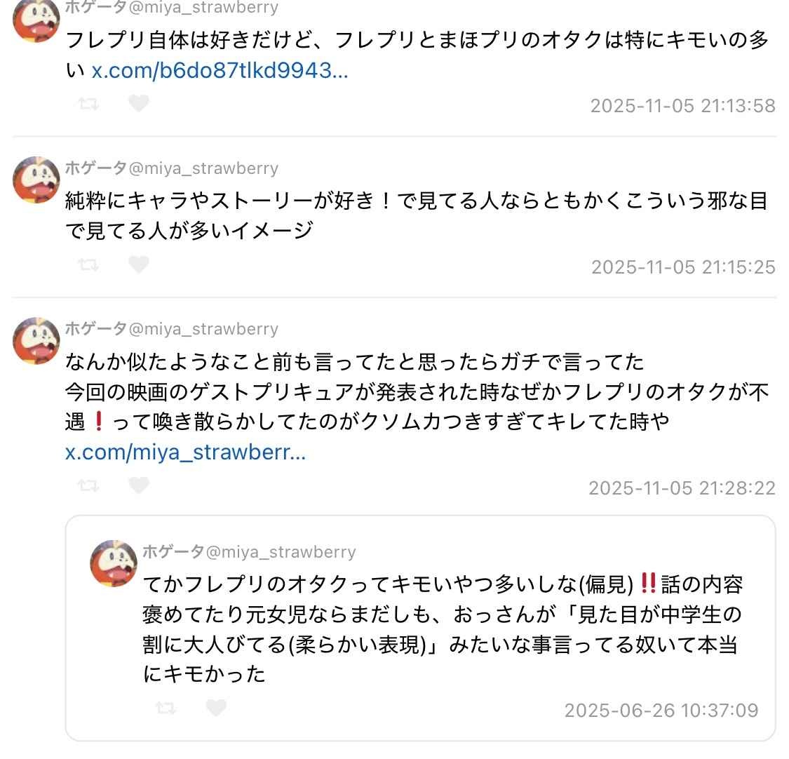Viewport: 789px width, 759px height.
Task: Retweet the quoted 2025-06-26 post
Action: [x=166, y=708]
